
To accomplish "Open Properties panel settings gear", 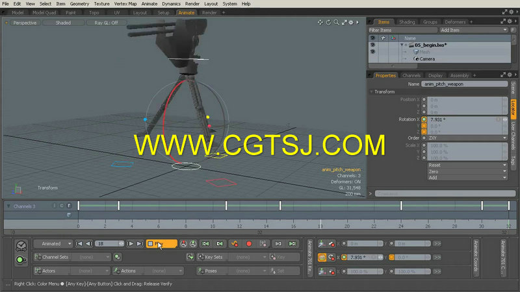I will click(510, 75).
